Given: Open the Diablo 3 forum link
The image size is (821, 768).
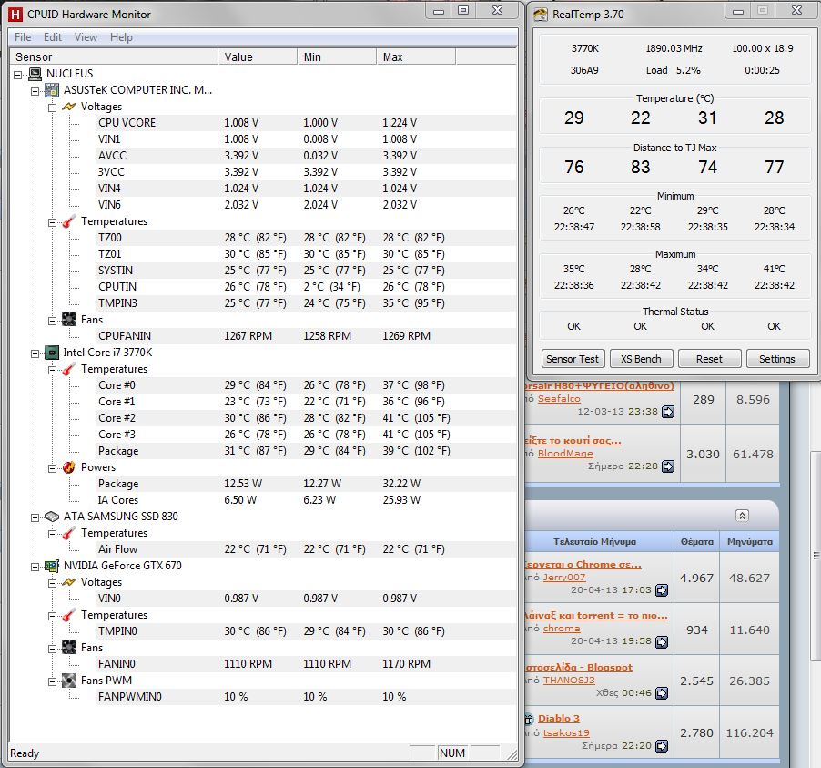Looking at the screenshot, I should [x=559, y=718].
